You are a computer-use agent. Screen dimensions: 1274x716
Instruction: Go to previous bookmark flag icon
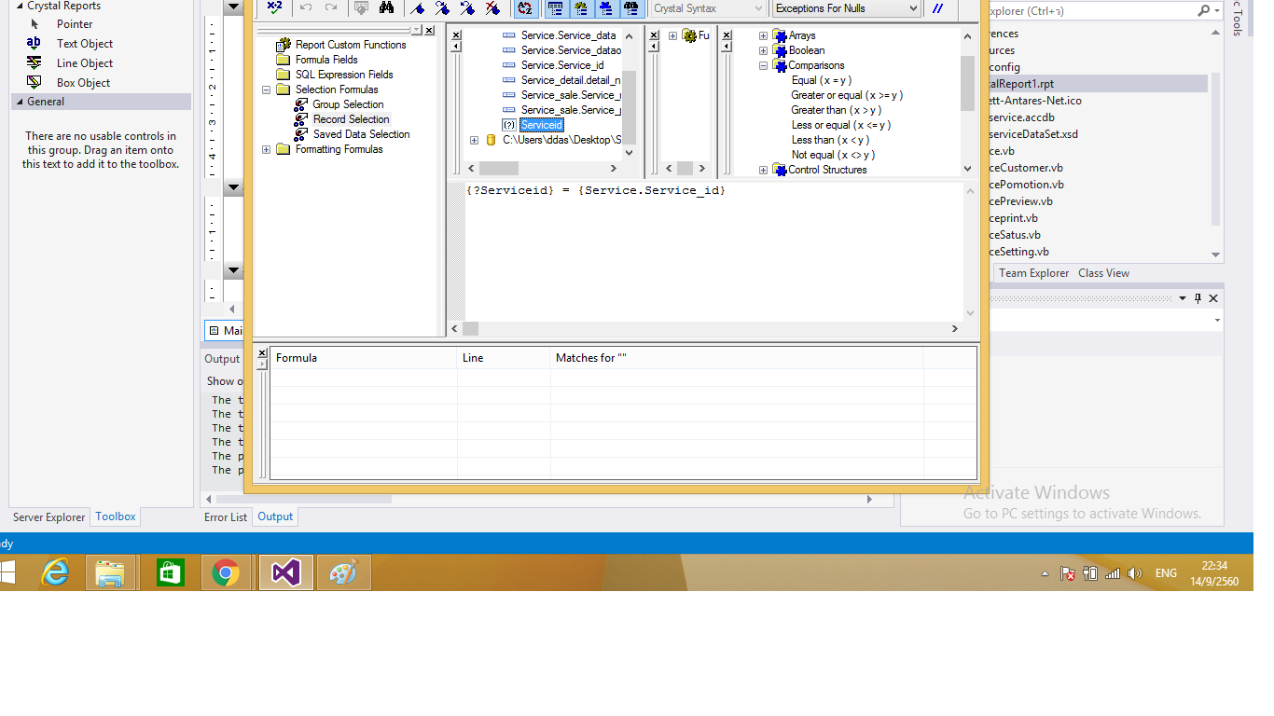click(467, 8)
